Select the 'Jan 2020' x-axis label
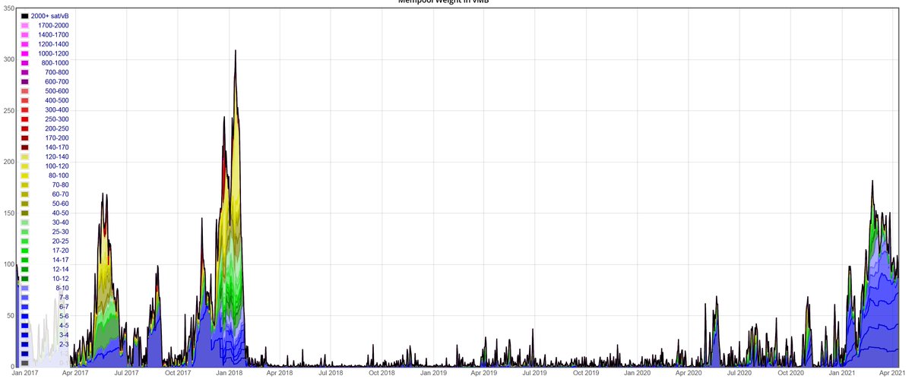Screen dimensions: 912x379 point(638,373)
